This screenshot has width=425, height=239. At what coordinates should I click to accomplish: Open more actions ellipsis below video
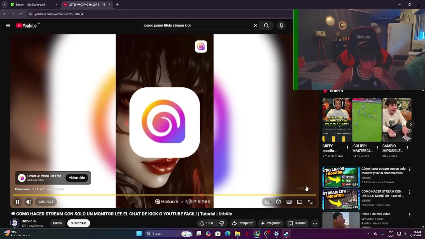(x=315, y=223)
